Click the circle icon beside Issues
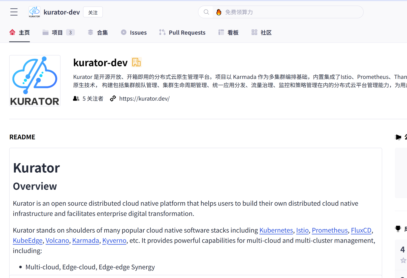Viewport: 407px width, 278px height. tap(123, 32)
